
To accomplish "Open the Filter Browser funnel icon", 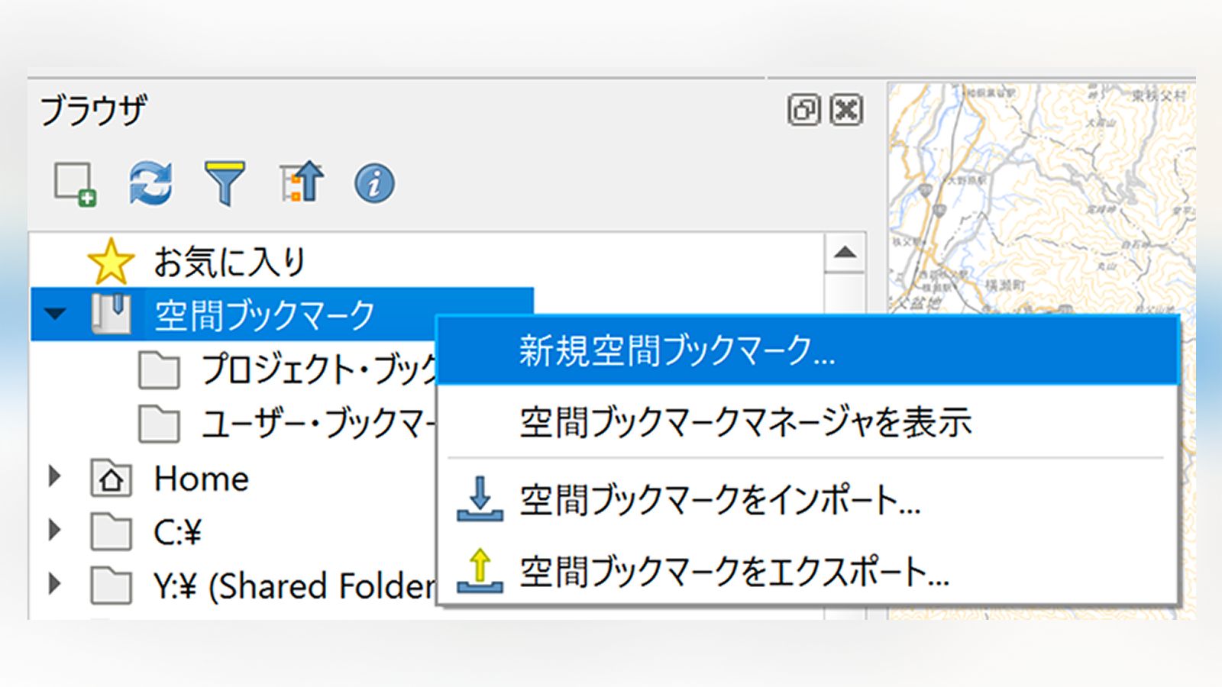I will [x=225, y=183].
